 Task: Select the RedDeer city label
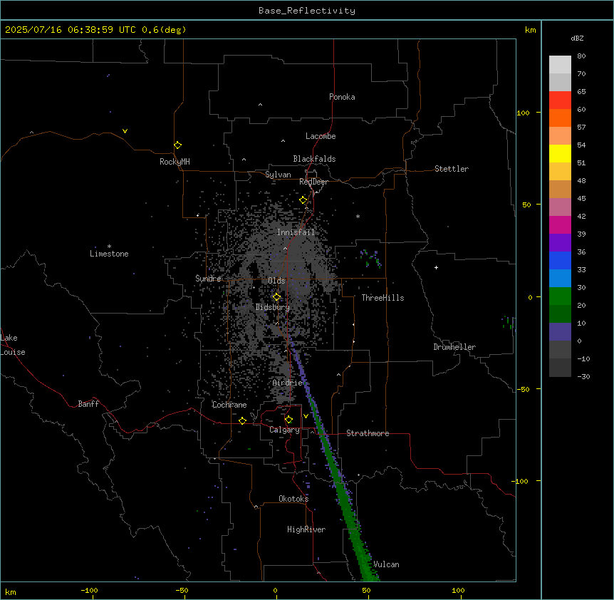tap(313, 182)
